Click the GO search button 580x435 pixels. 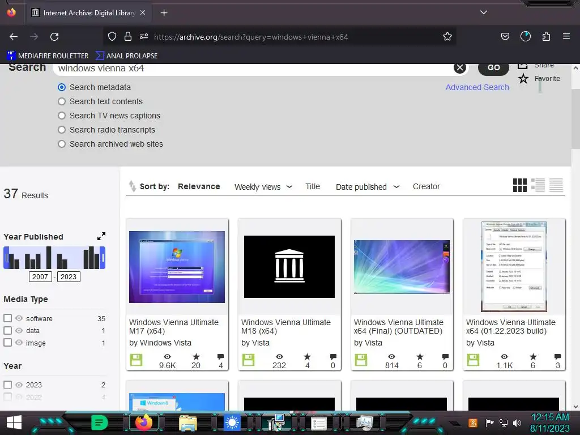[493, 68]
